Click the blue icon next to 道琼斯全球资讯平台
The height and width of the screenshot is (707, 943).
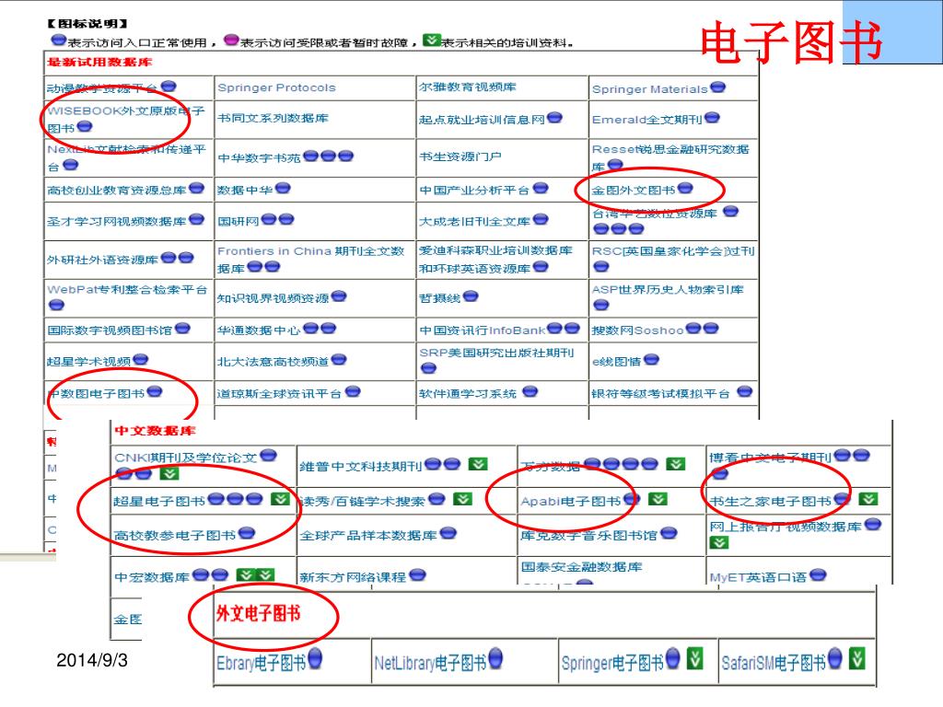[353, 392]
